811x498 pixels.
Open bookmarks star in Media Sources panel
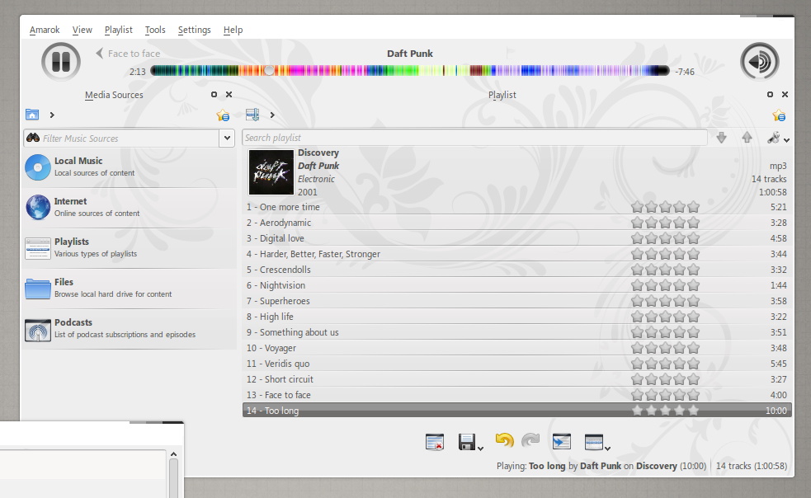click(x=223, y=115)
